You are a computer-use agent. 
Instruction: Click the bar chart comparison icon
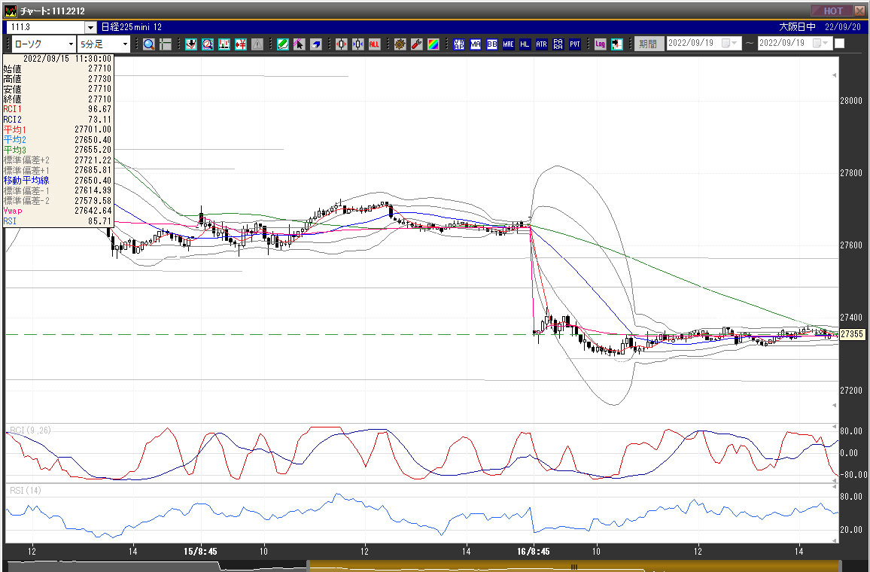point(224,44)
